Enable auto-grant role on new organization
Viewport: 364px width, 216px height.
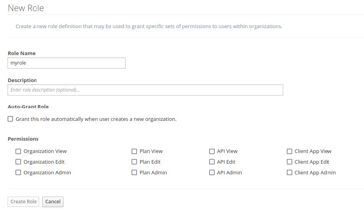10,119
